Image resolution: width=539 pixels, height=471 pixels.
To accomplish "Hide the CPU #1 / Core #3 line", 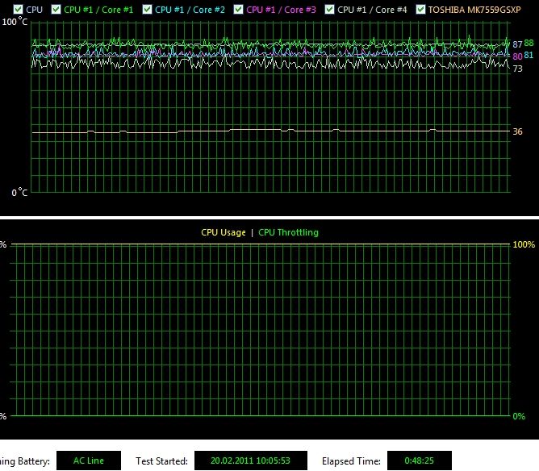I will [238, 10].
